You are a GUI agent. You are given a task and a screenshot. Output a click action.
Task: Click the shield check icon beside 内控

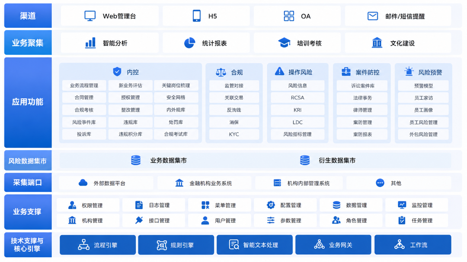point(117,72)
